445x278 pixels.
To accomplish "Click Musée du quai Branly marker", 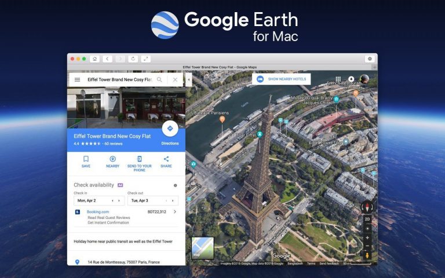I will [x=336, y=99].
